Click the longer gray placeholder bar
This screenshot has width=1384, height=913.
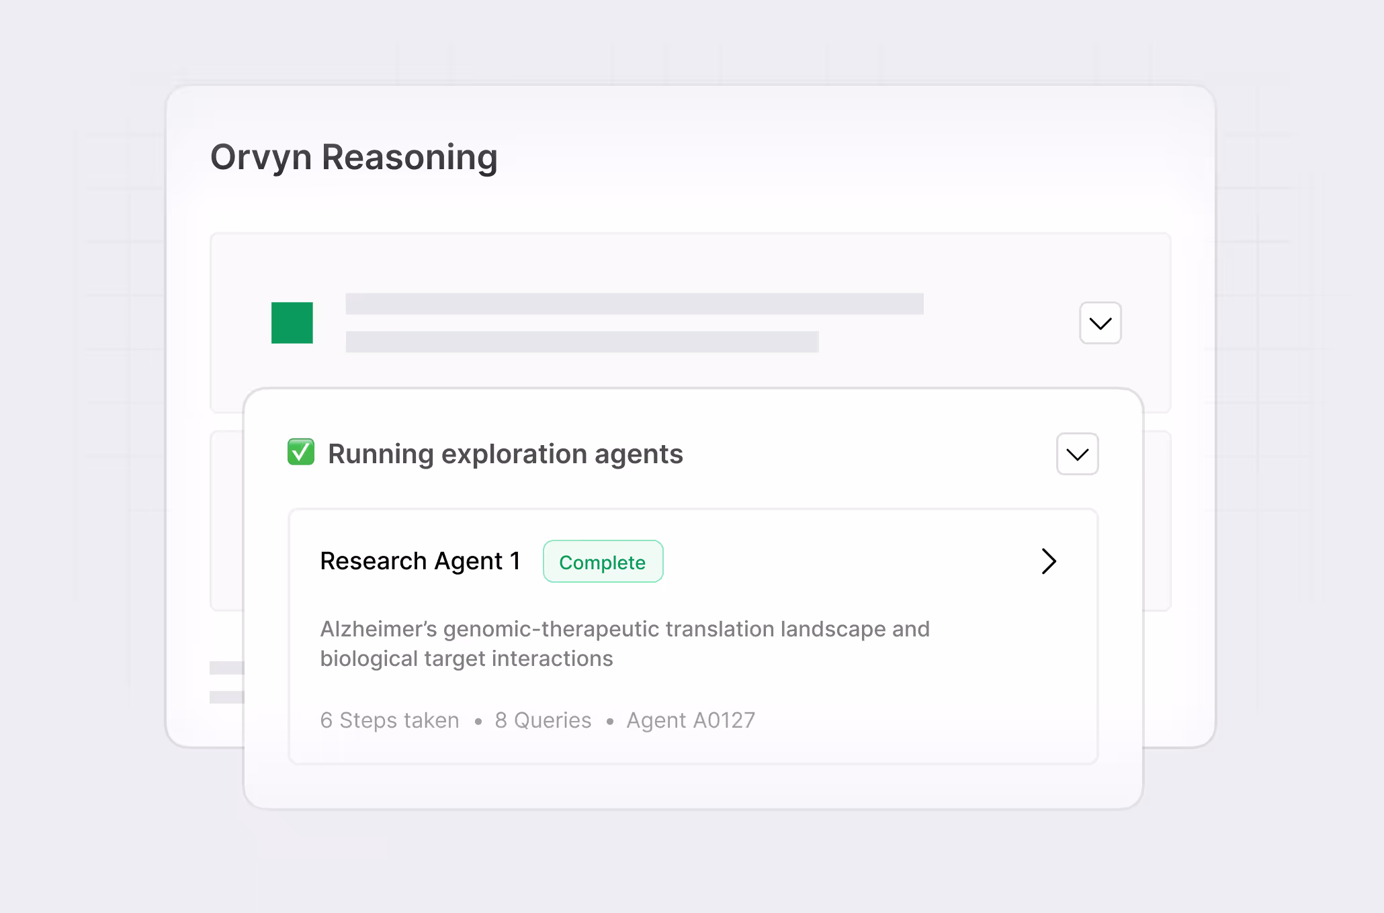click(x=634, y=303)
